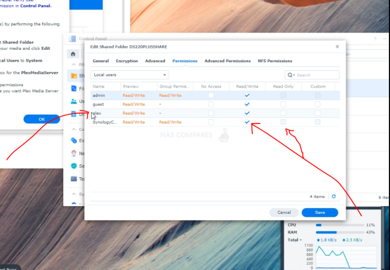
Task: Check Read Only for plex user
Action: [x=283, y=113]
